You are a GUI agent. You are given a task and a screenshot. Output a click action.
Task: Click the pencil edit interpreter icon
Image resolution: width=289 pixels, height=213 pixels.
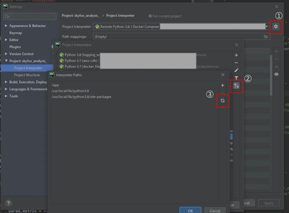pos(236,70)
